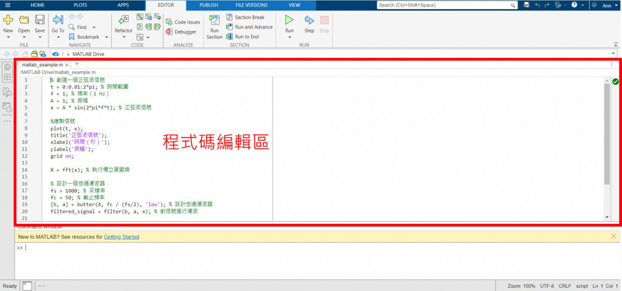The image size is (622, 291).
Task: Click the smart indent icon in CODE group
Action: tap(140, 27)
